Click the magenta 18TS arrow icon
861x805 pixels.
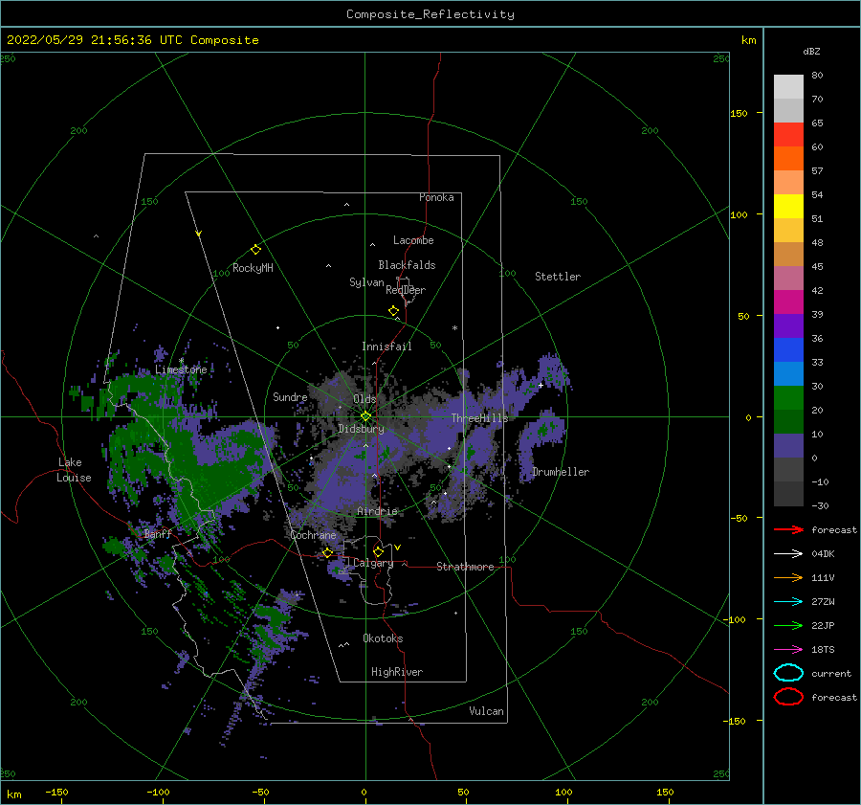(x=788, y=650)
